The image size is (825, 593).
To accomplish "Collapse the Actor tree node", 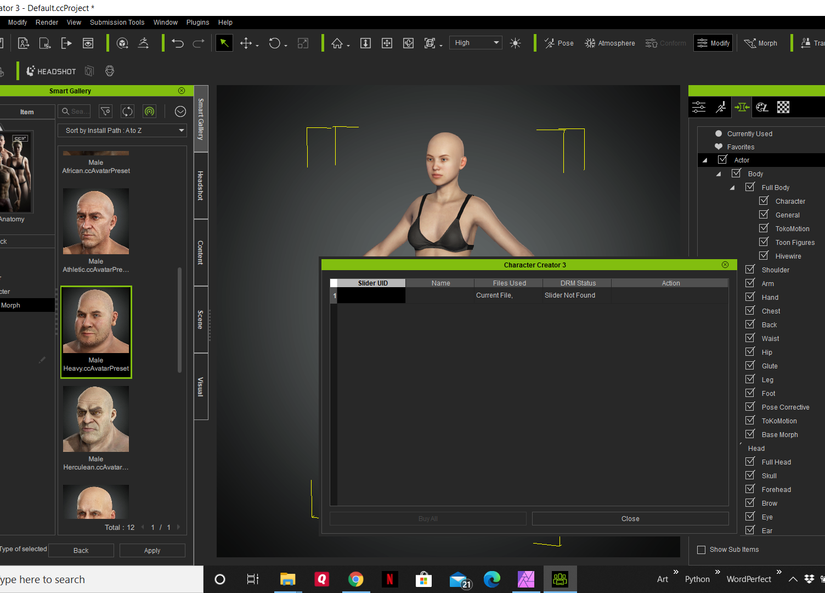I will [x=705, y=160].
